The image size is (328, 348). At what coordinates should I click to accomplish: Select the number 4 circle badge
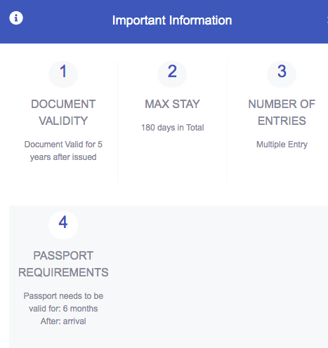[63, 225]
